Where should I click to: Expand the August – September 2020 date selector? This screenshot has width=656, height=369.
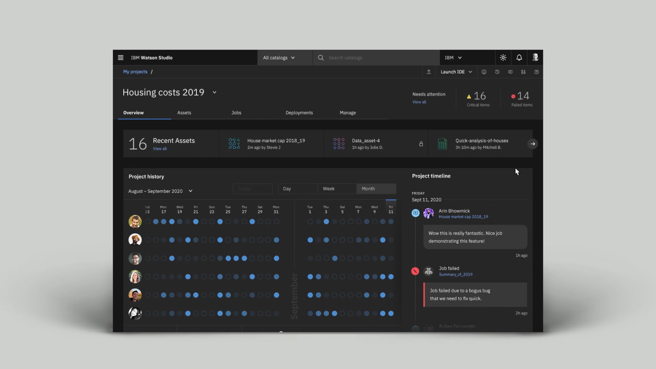tap(190, 191)
